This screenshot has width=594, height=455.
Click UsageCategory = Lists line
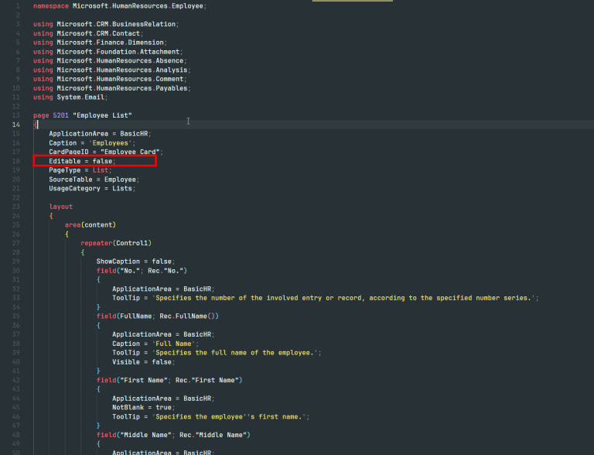[x=92, y=189]
